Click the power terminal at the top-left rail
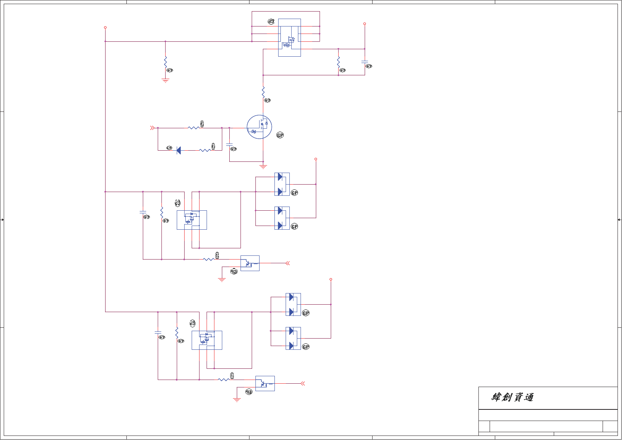The height and width of the screenshot is (440, 622). pyautogui.click(x=106, y=28)
